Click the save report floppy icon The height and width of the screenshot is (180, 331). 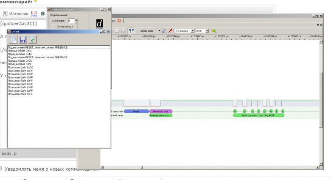point(23,39)
